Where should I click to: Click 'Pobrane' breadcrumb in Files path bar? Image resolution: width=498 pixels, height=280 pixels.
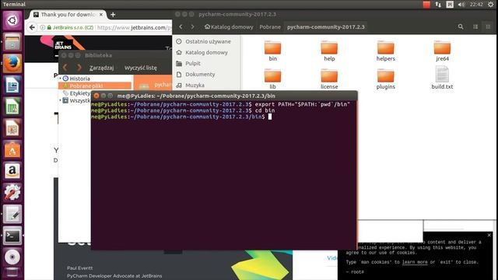pos(270,27)
